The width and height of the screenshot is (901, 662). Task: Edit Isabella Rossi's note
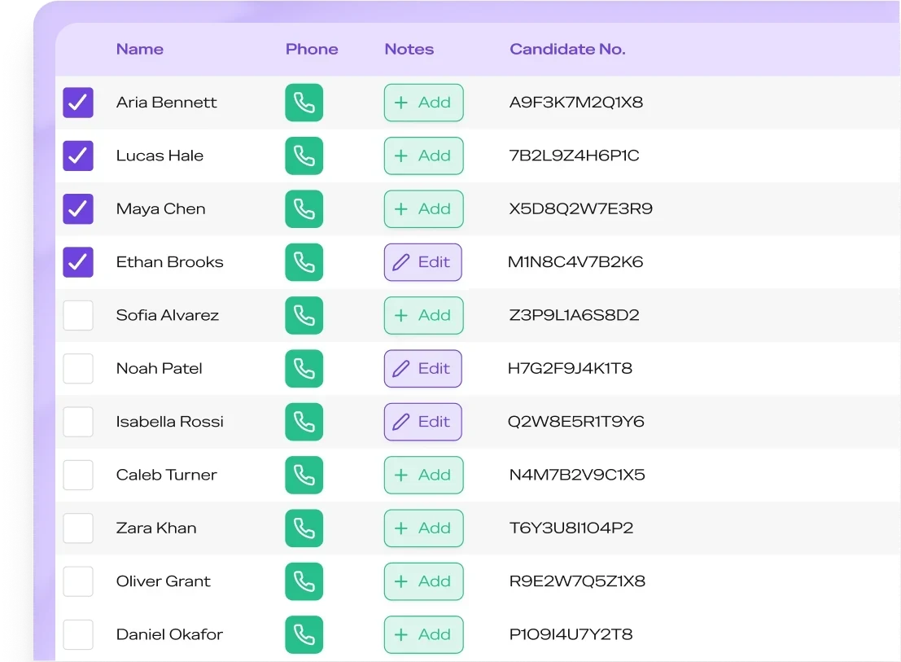423,422
